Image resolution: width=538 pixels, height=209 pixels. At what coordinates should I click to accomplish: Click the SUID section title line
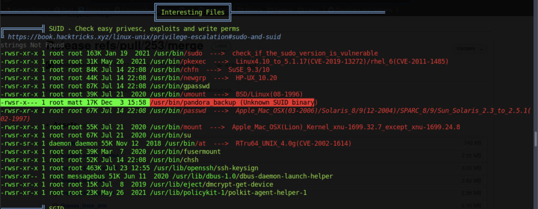tap(144, 29)
